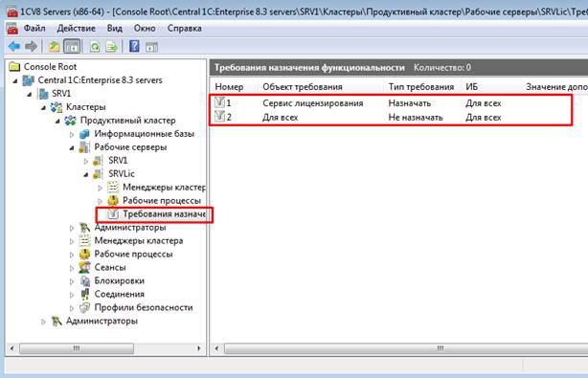Expand the Информационные базы node

coord(72,134)
